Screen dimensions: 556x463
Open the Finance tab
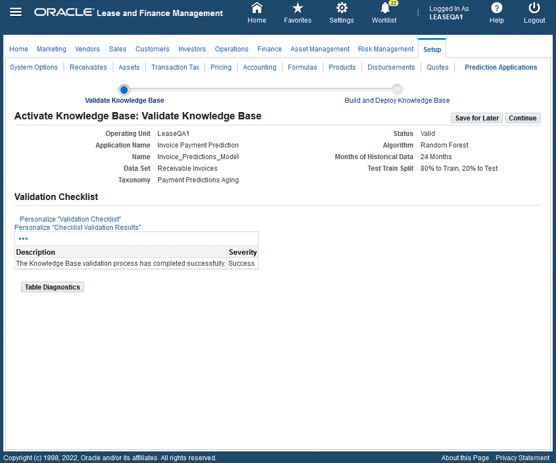(x=270, y=49)
